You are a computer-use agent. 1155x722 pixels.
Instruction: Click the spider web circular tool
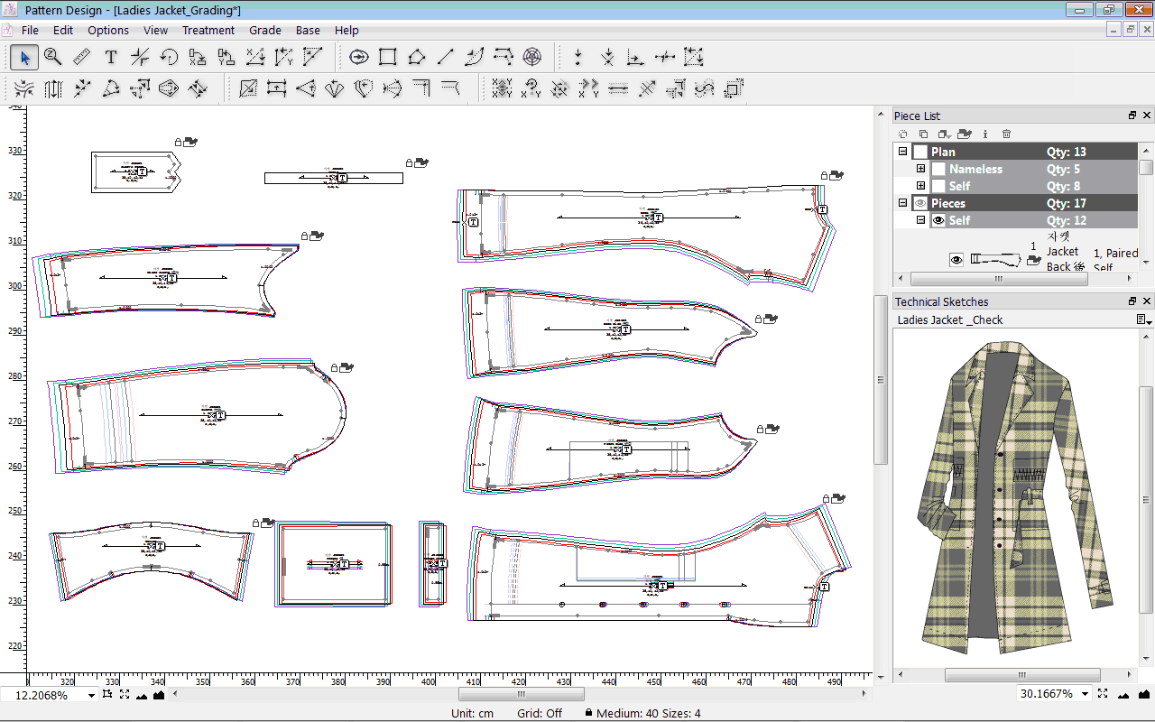532,58
